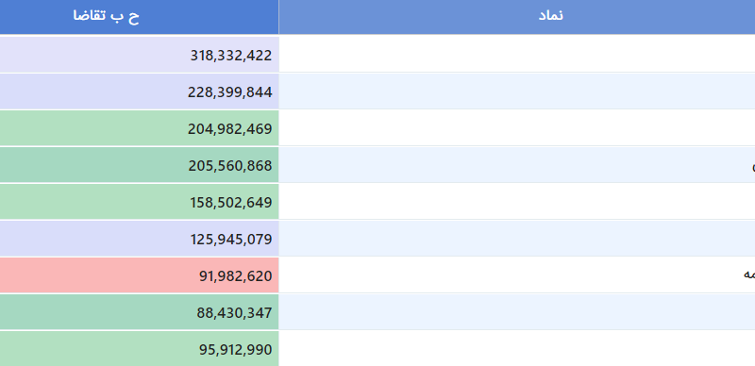This screenshot has height=366, width=755.
Task: Select the نماد cell beside 95,912,990
Action: point(516,349)
